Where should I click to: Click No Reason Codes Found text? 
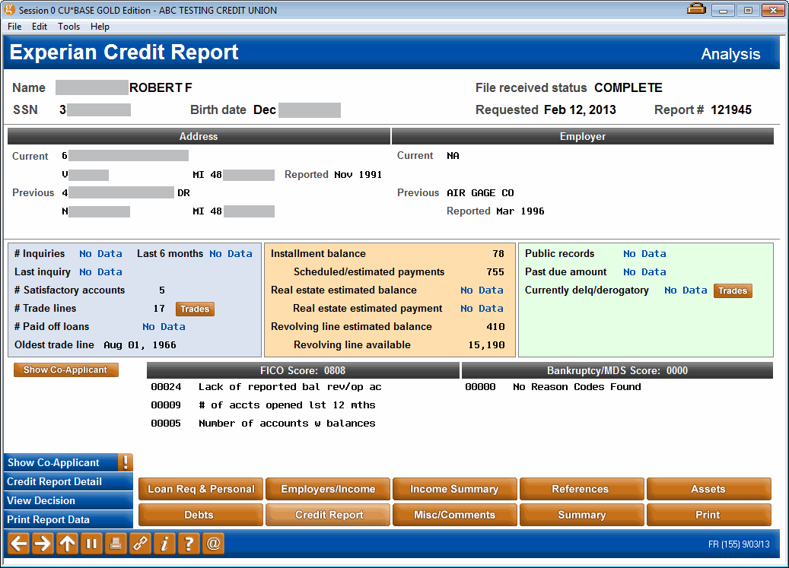pos(577,386)
